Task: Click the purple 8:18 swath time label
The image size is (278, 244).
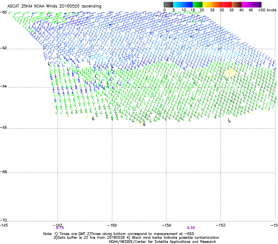Action: click(x=60, y=228)
